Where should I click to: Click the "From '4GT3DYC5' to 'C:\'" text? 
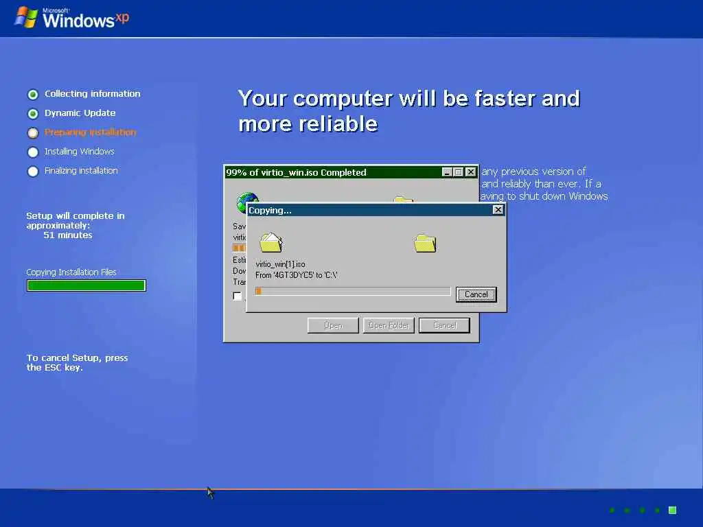click(x=296, y=275)
